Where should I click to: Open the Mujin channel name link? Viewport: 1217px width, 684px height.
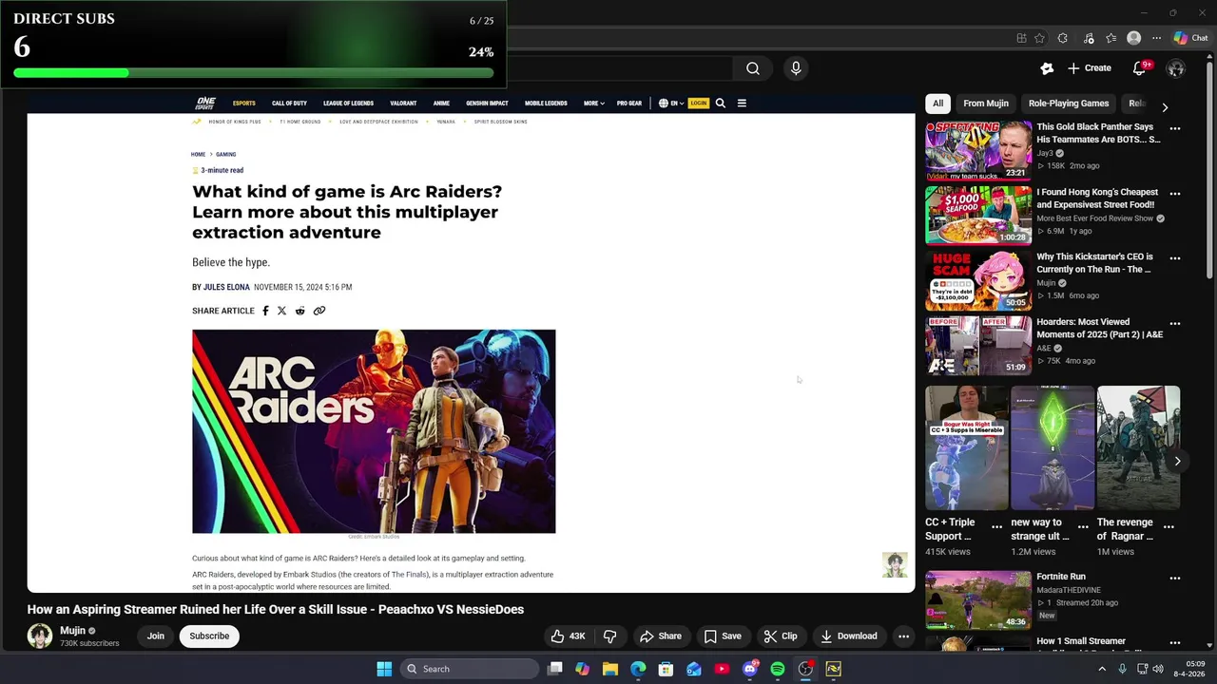[x=73, y=631]
